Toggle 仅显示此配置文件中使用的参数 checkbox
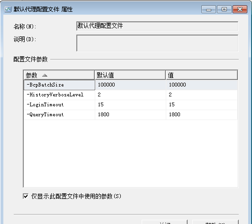The height and width of the screenshot is (224, 252). (26, 196)
